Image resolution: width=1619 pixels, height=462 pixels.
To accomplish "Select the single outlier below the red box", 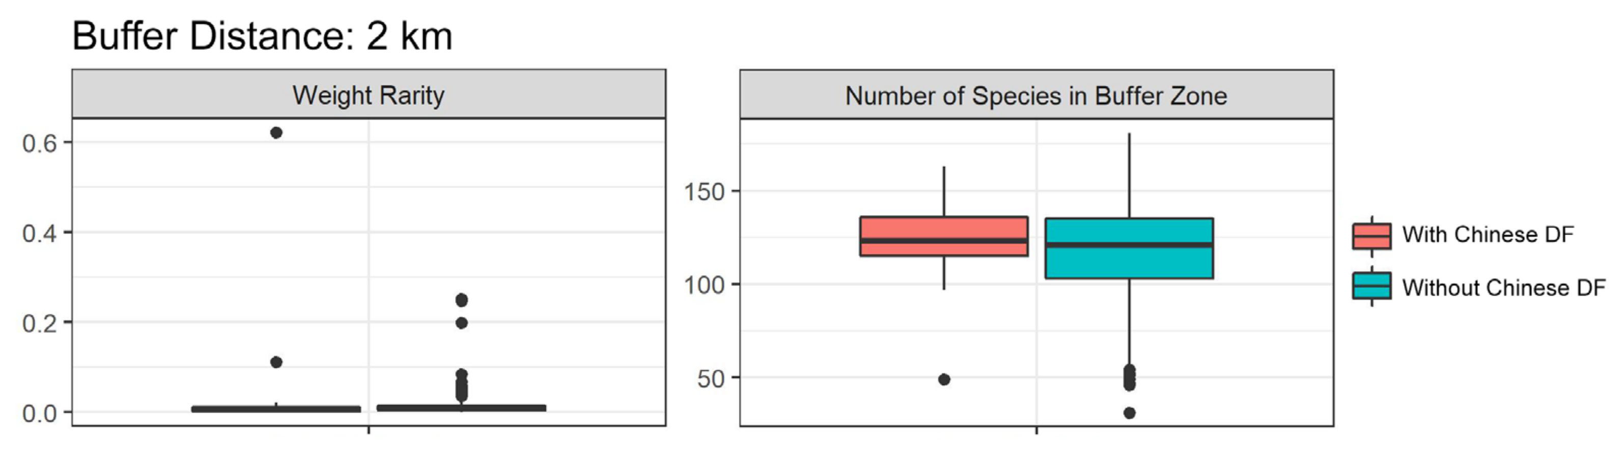I will pos(944,380).
